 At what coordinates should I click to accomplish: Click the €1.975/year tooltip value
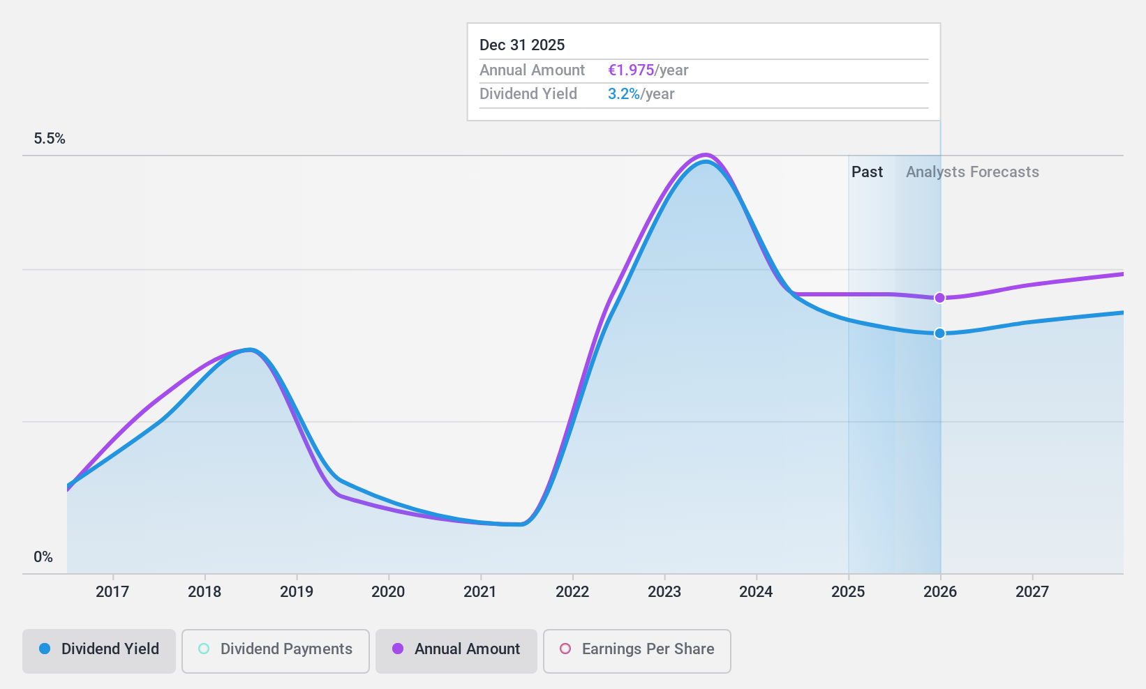click(x=648, y=70)
